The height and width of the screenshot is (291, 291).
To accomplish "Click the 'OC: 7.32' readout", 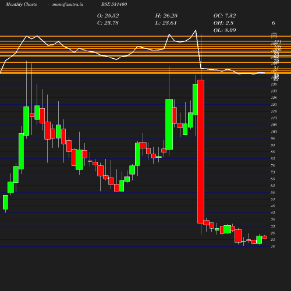I will pos(225,16).
